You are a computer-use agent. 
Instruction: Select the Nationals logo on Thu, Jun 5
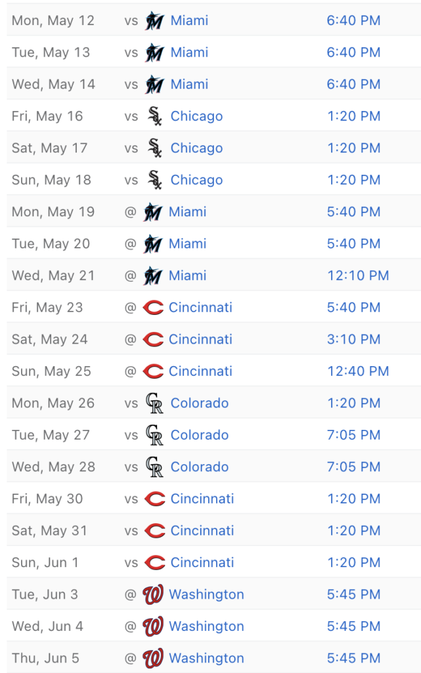153,659
